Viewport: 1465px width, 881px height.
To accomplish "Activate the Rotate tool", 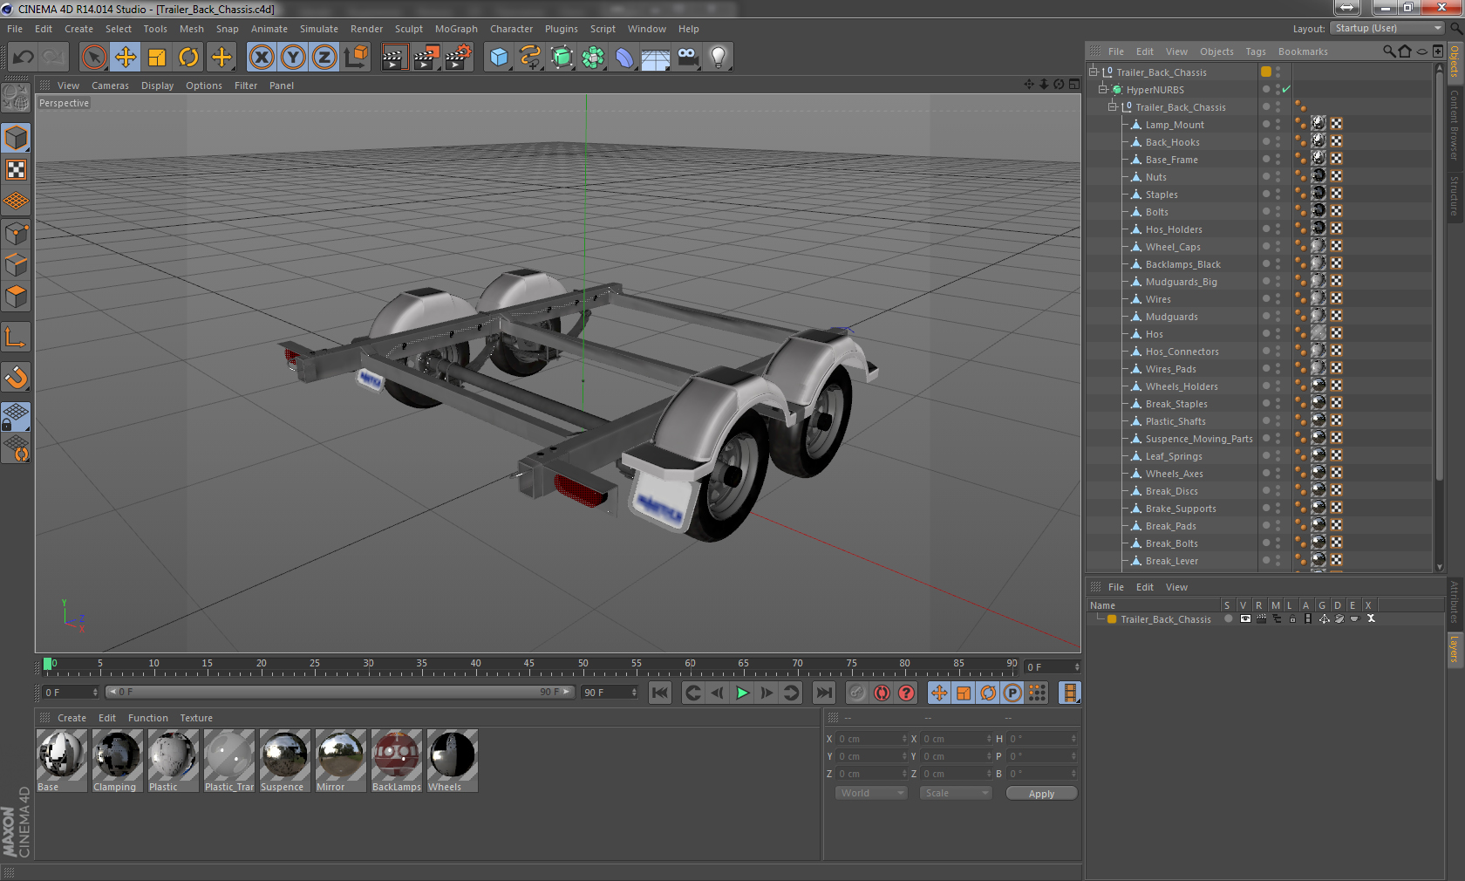I will point(188,58).
